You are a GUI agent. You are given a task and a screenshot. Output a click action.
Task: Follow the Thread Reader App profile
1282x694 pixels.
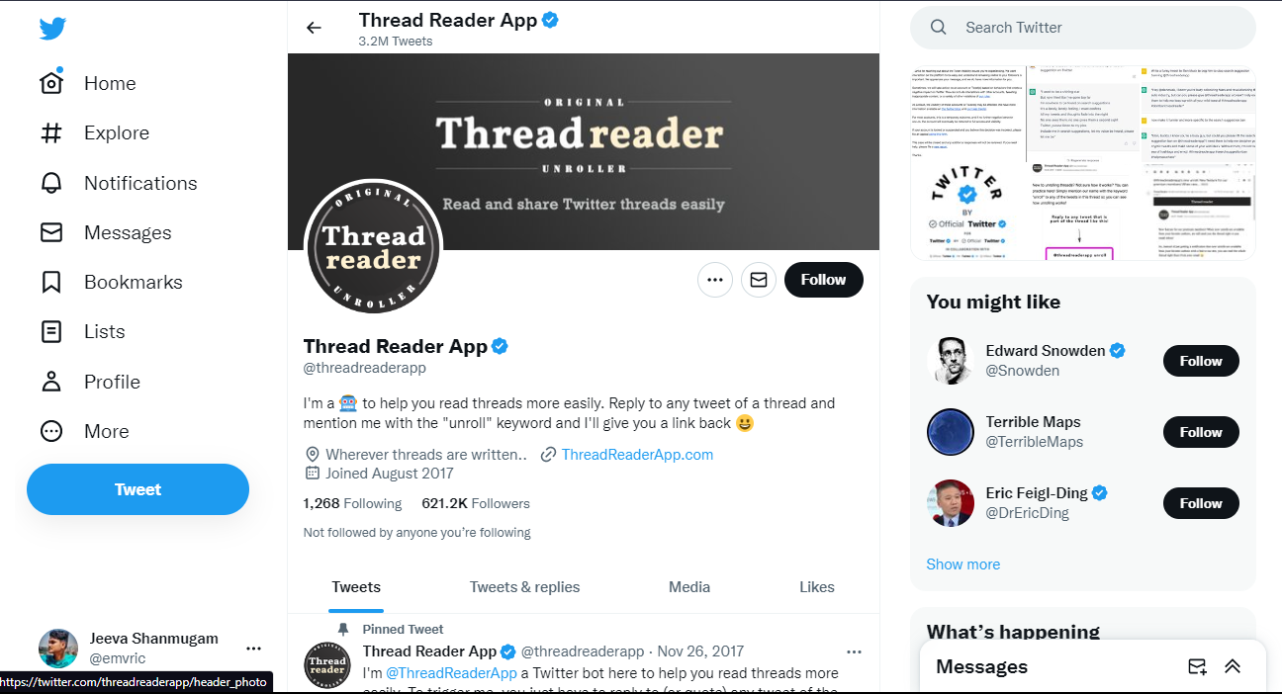point(824,280)
